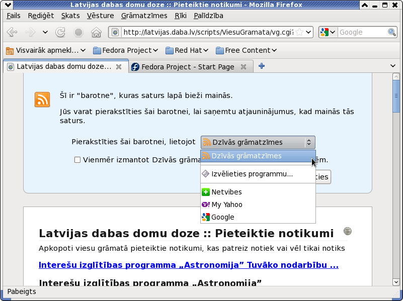
Task: Expand the Red Hat bookmarks folder
Action: (187, 50)
